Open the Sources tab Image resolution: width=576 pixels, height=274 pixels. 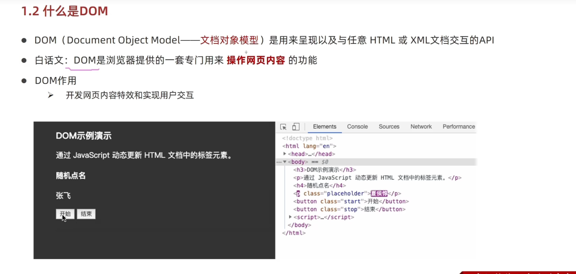coord(389,127)
